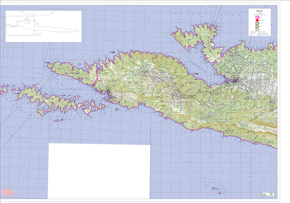Click the leftmost island at the map edge
The width and height of the screenshot is (290, 203).
4,90
